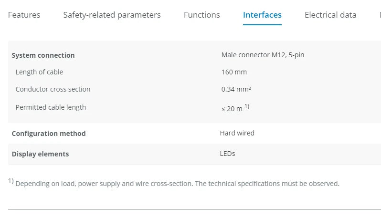Open the Features tab
Screen dimensions: 381x217
24,15
